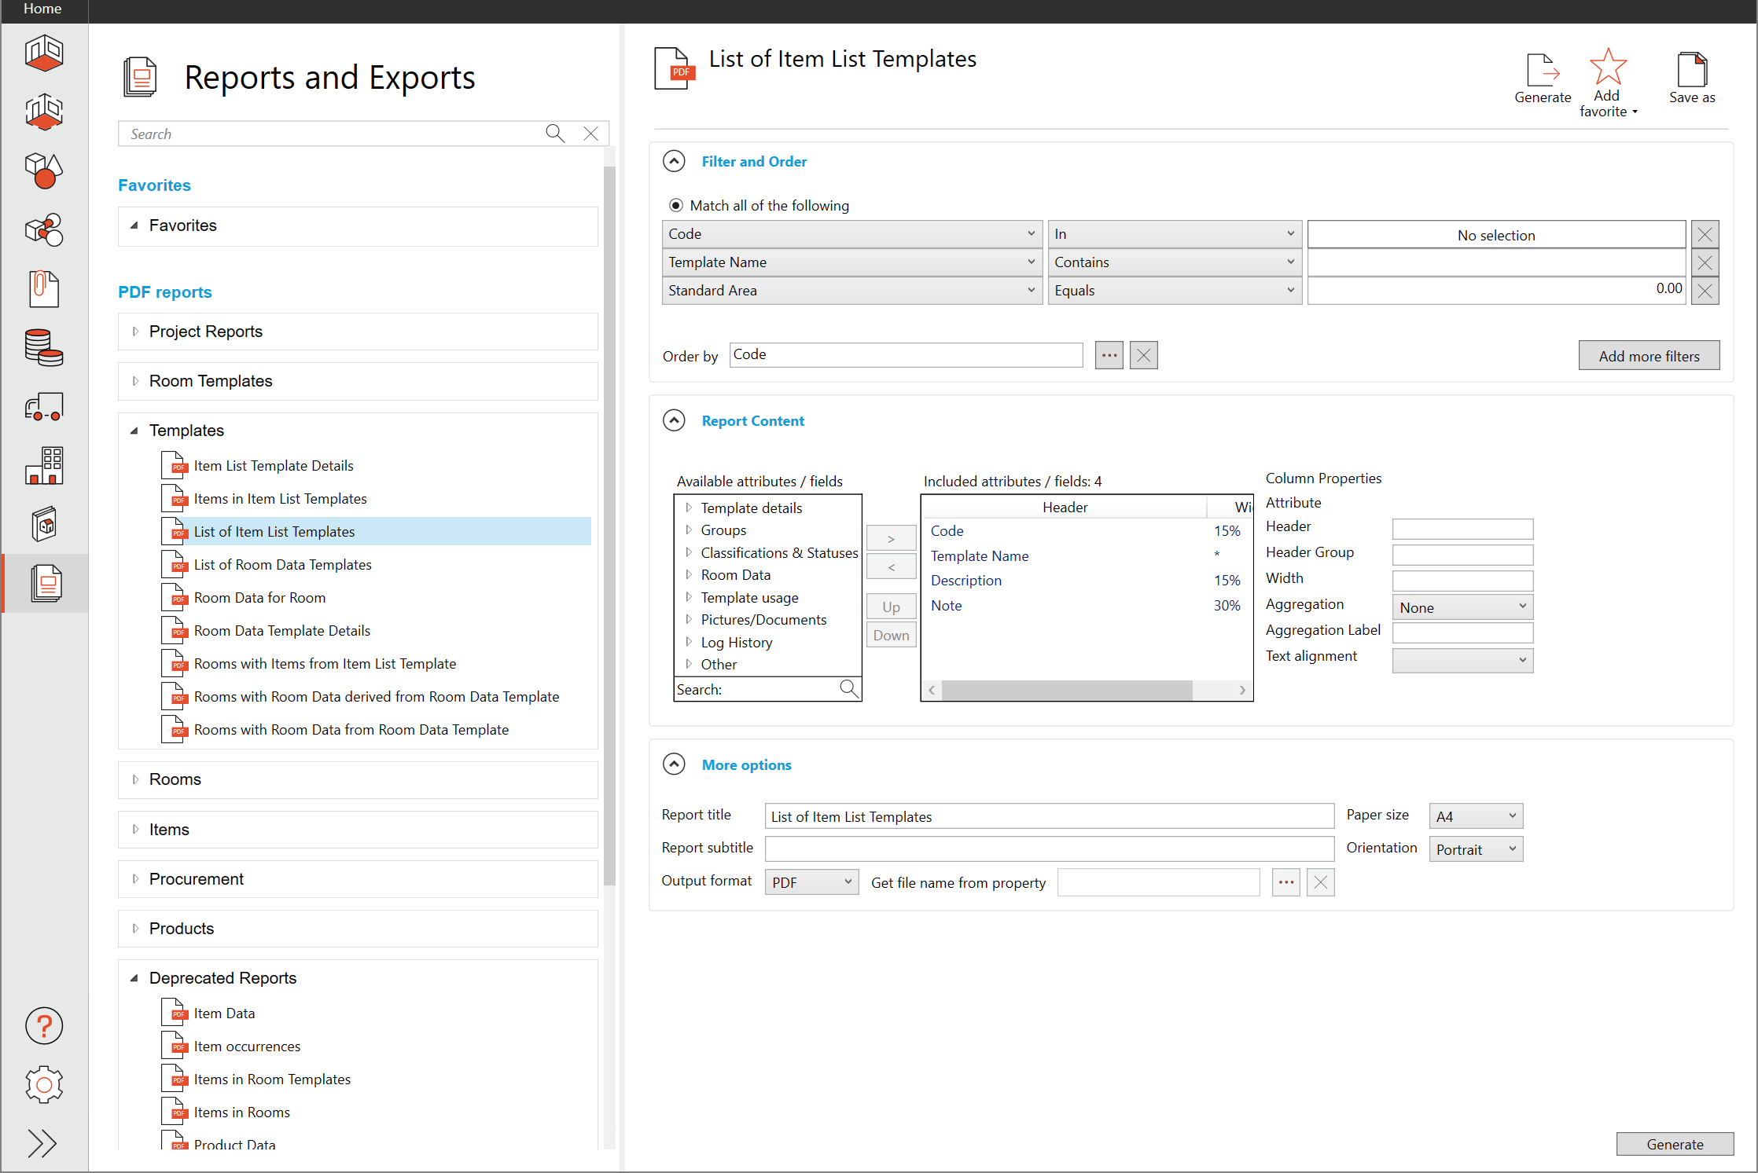
Task: Click the Save as document icon
Action: click(1691, 71)
